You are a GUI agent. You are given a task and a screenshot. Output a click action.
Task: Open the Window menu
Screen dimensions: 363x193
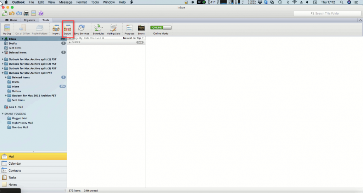click(108, 2)
